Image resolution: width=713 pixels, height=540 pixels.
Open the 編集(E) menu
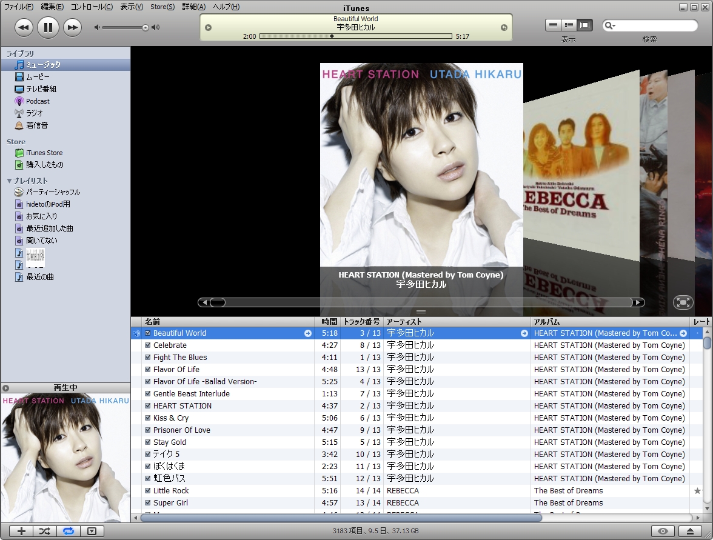pos(52,6)
